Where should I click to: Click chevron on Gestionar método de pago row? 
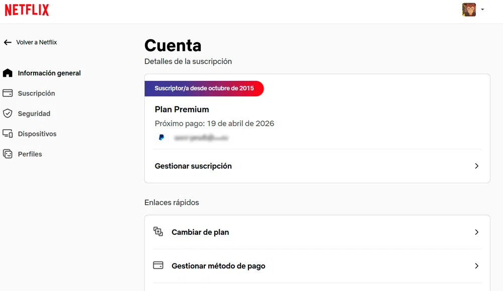pos(477,266)
